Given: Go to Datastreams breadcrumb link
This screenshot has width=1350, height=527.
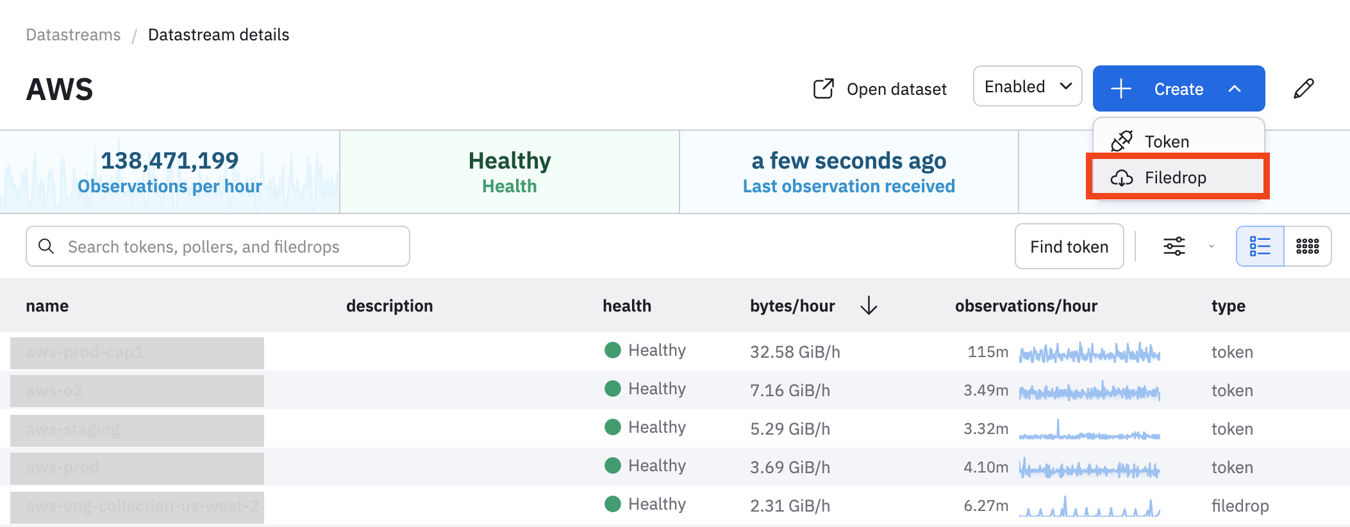Looking at the screenshot, I should (x=73, y=35).
